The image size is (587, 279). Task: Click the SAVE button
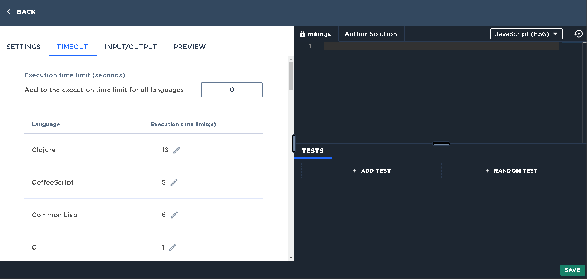pyautogui.click(x=572, y=270)
